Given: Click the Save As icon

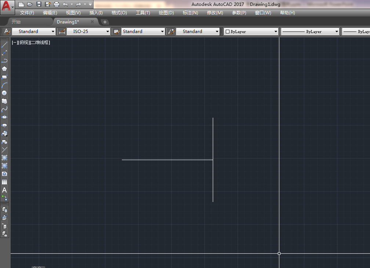Looking at the screenshot, I should tap(48, 4).
